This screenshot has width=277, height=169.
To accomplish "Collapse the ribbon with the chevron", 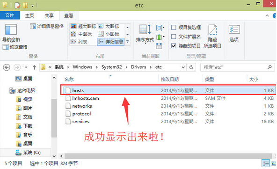I will click(267, 16).
